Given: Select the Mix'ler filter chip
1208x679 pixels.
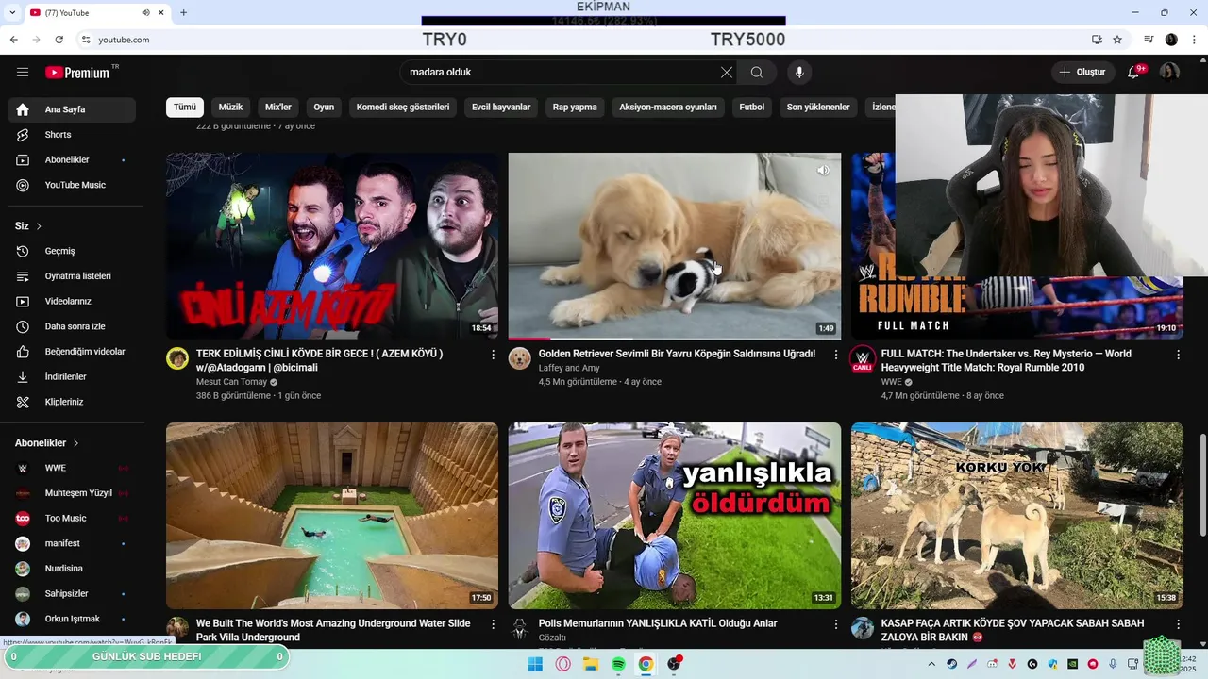Looking at the screenshot, I should point(278,108).
